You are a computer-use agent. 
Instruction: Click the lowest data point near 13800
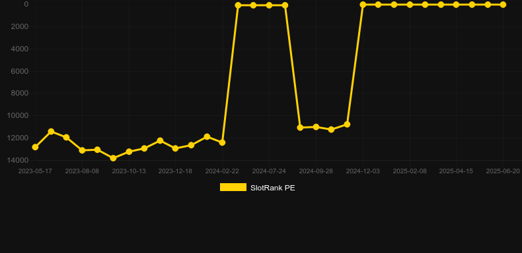[x=113, y=158]
